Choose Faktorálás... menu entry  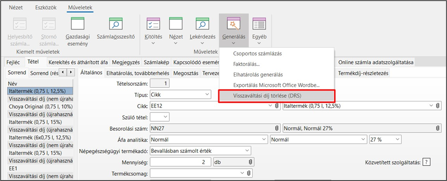point(247,64)
